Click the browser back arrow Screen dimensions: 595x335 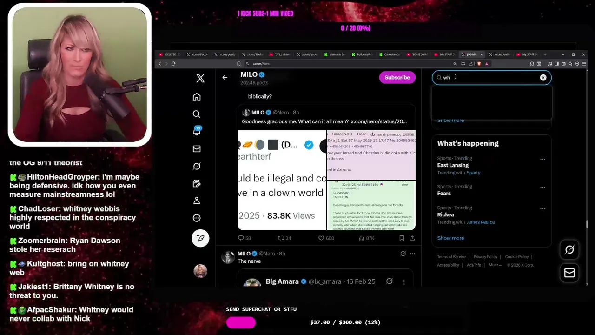159,64
